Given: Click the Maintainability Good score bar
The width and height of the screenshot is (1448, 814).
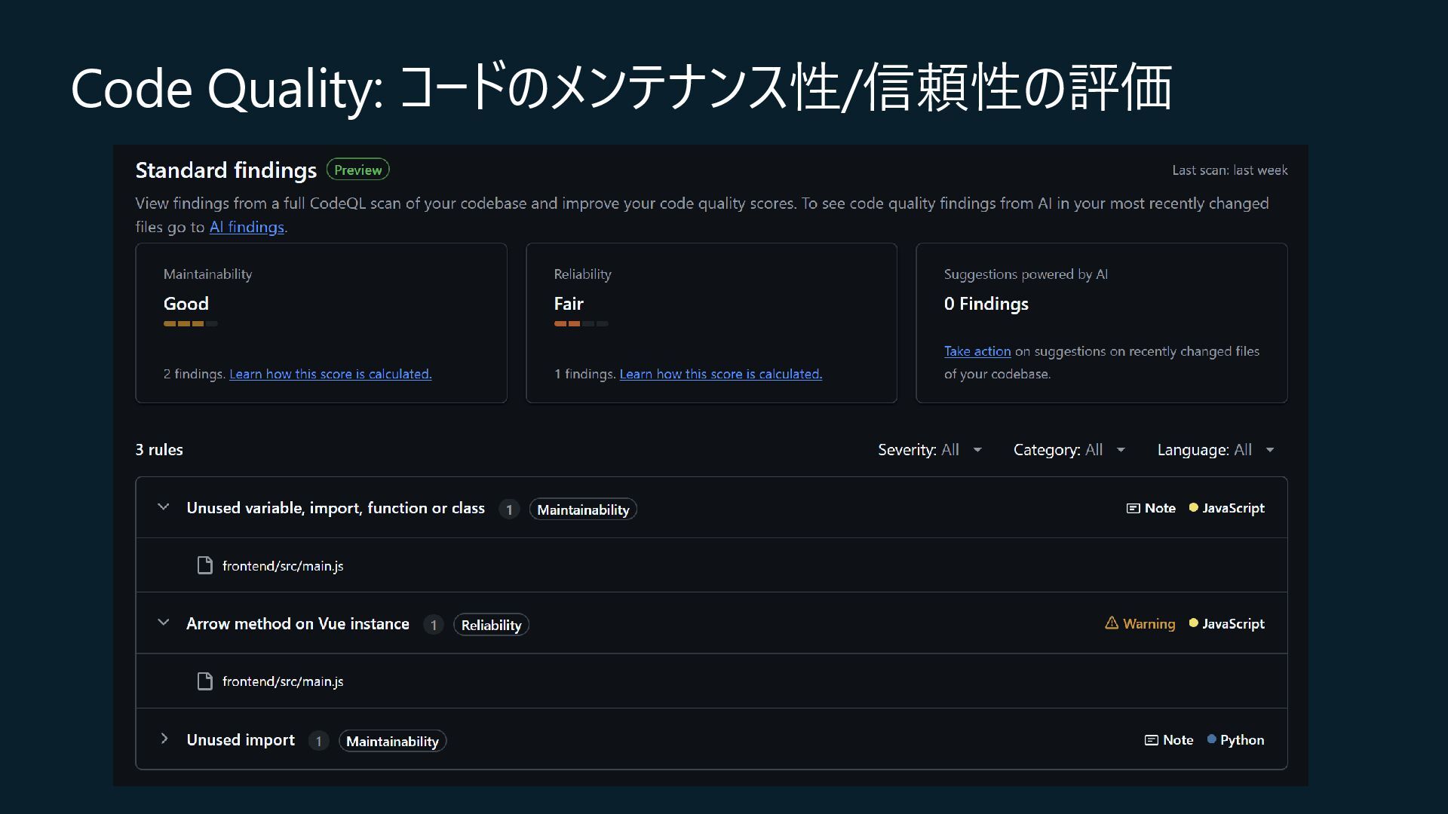Looking at the screenshot, I should tap(190, 323).
